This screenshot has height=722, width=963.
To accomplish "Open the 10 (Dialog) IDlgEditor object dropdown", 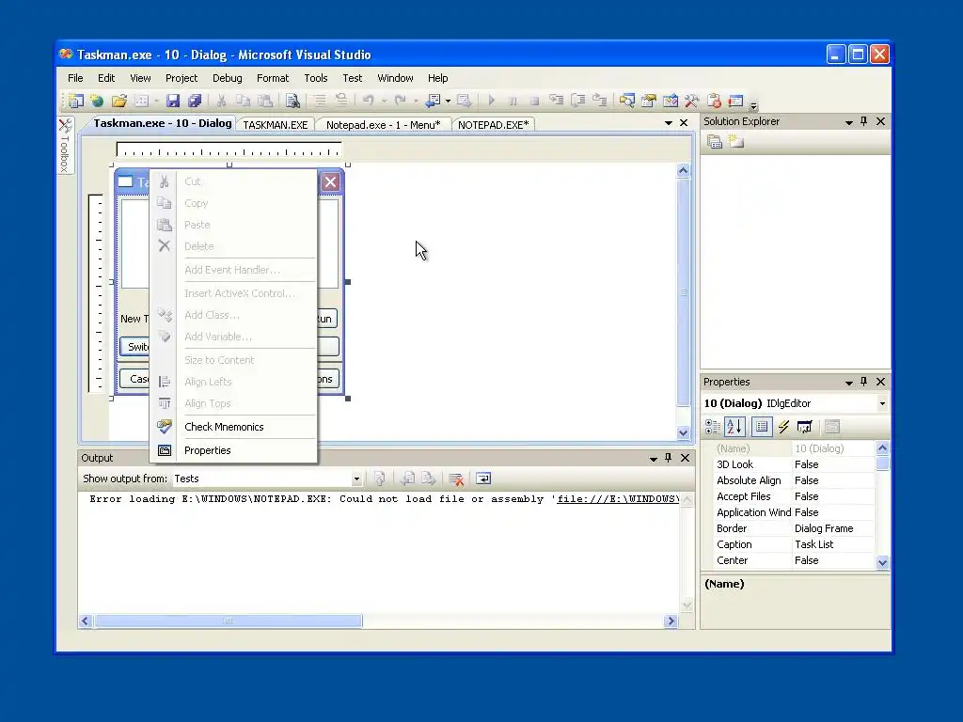I will pos(882,404).
